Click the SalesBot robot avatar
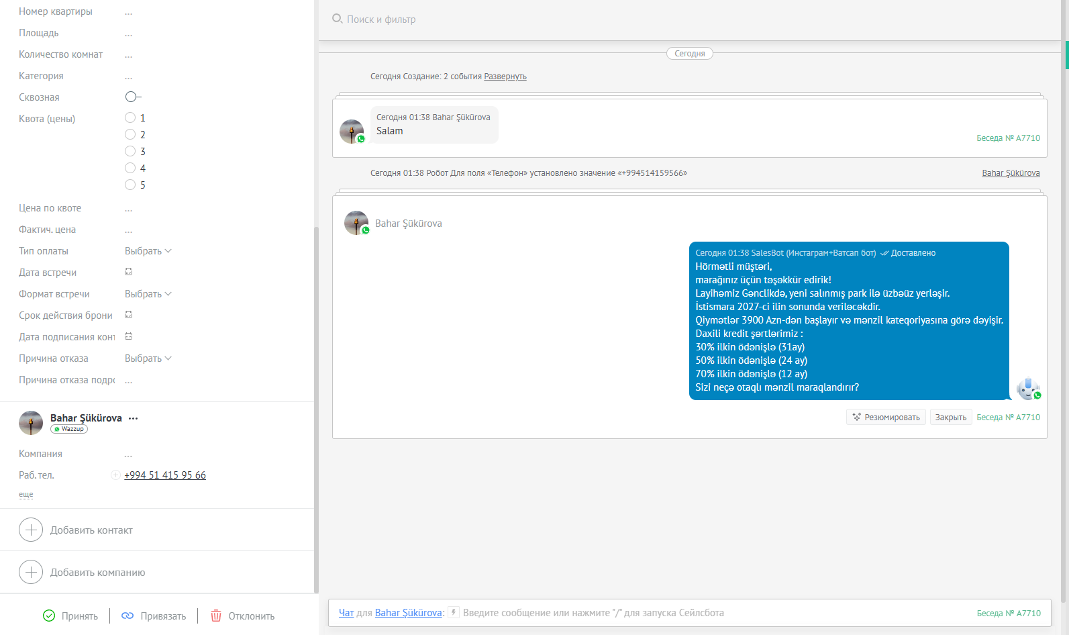The height and width of the screenshot is (635, 1069). tap(1028, 388)
